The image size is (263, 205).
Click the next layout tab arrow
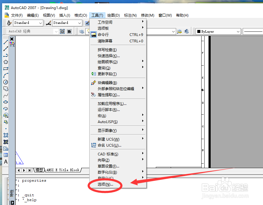(24, 170)
